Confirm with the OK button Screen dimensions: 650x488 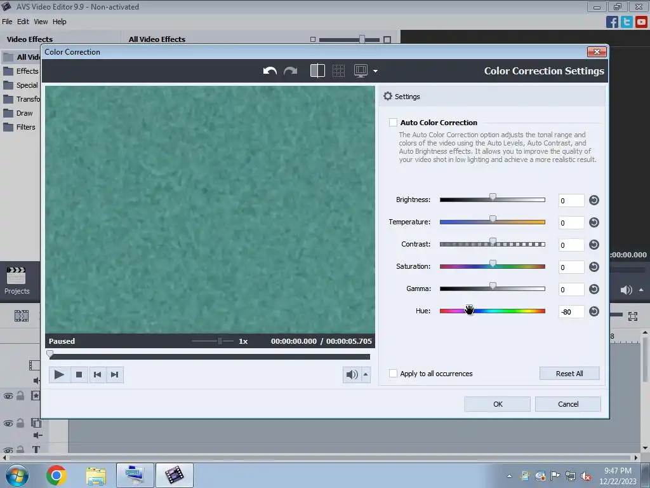[498, 404]
